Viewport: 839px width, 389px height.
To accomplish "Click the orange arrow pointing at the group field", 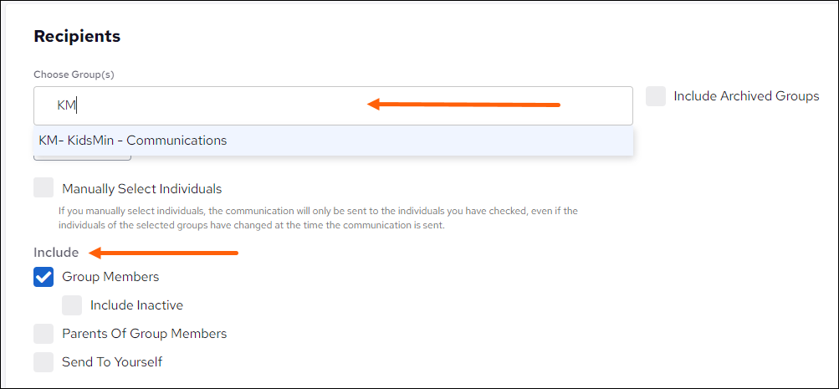I will point(463,105).
